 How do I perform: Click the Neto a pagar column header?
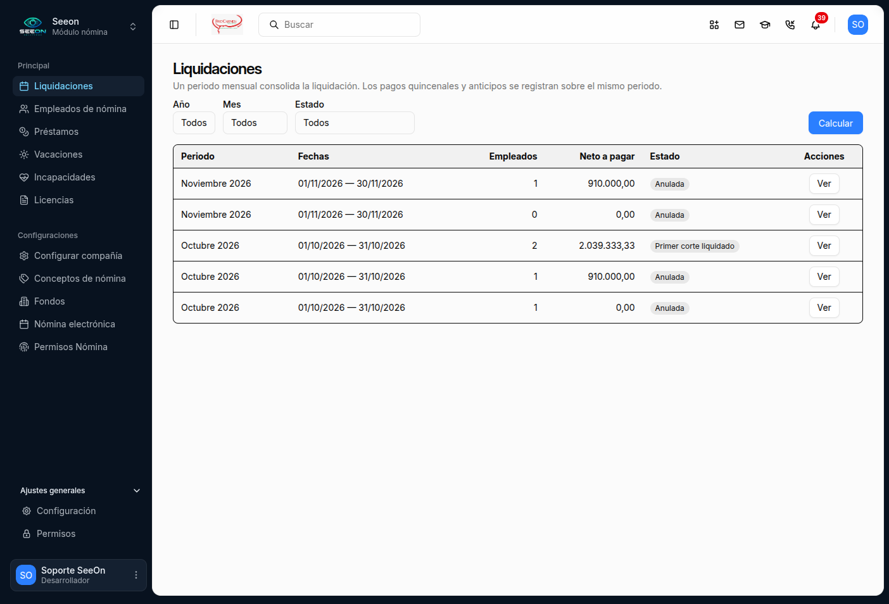(x=607, y=156)
